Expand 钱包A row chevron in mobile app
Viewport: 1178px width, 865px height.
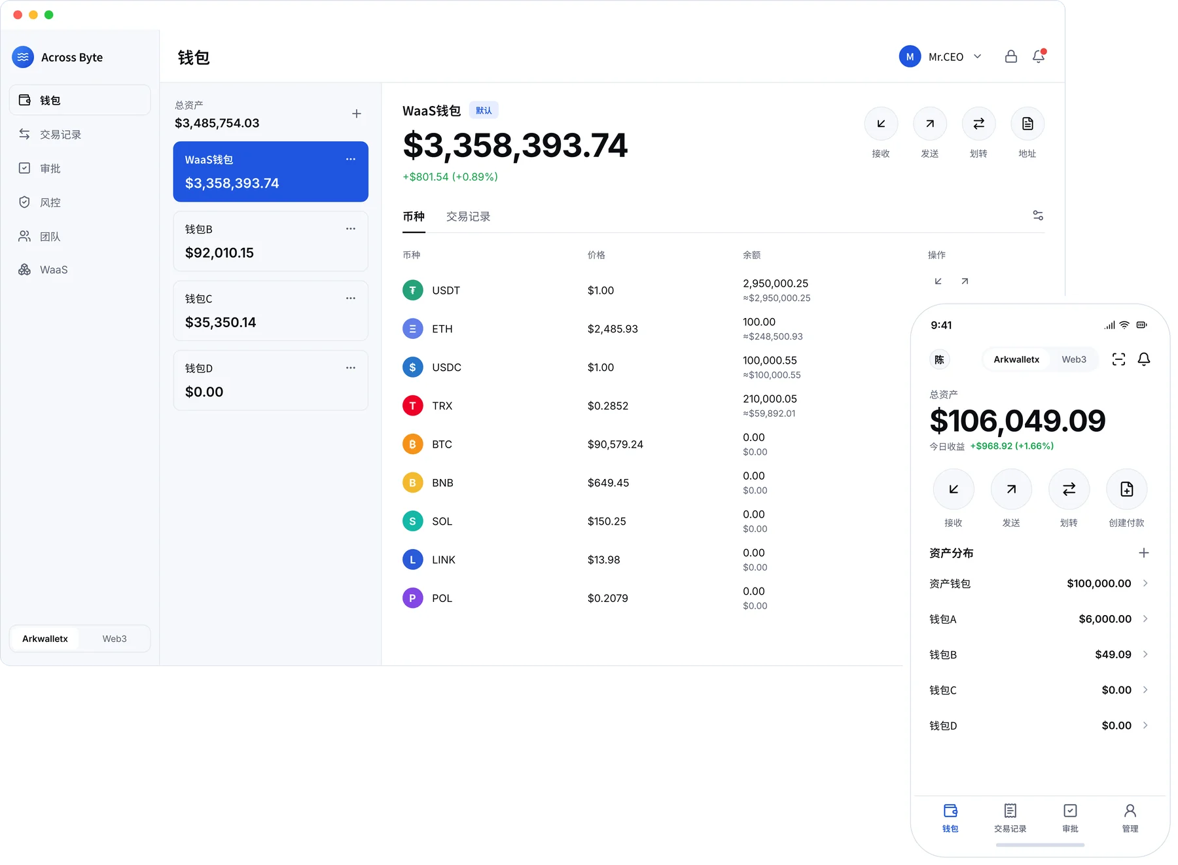tap(1145, 618)
